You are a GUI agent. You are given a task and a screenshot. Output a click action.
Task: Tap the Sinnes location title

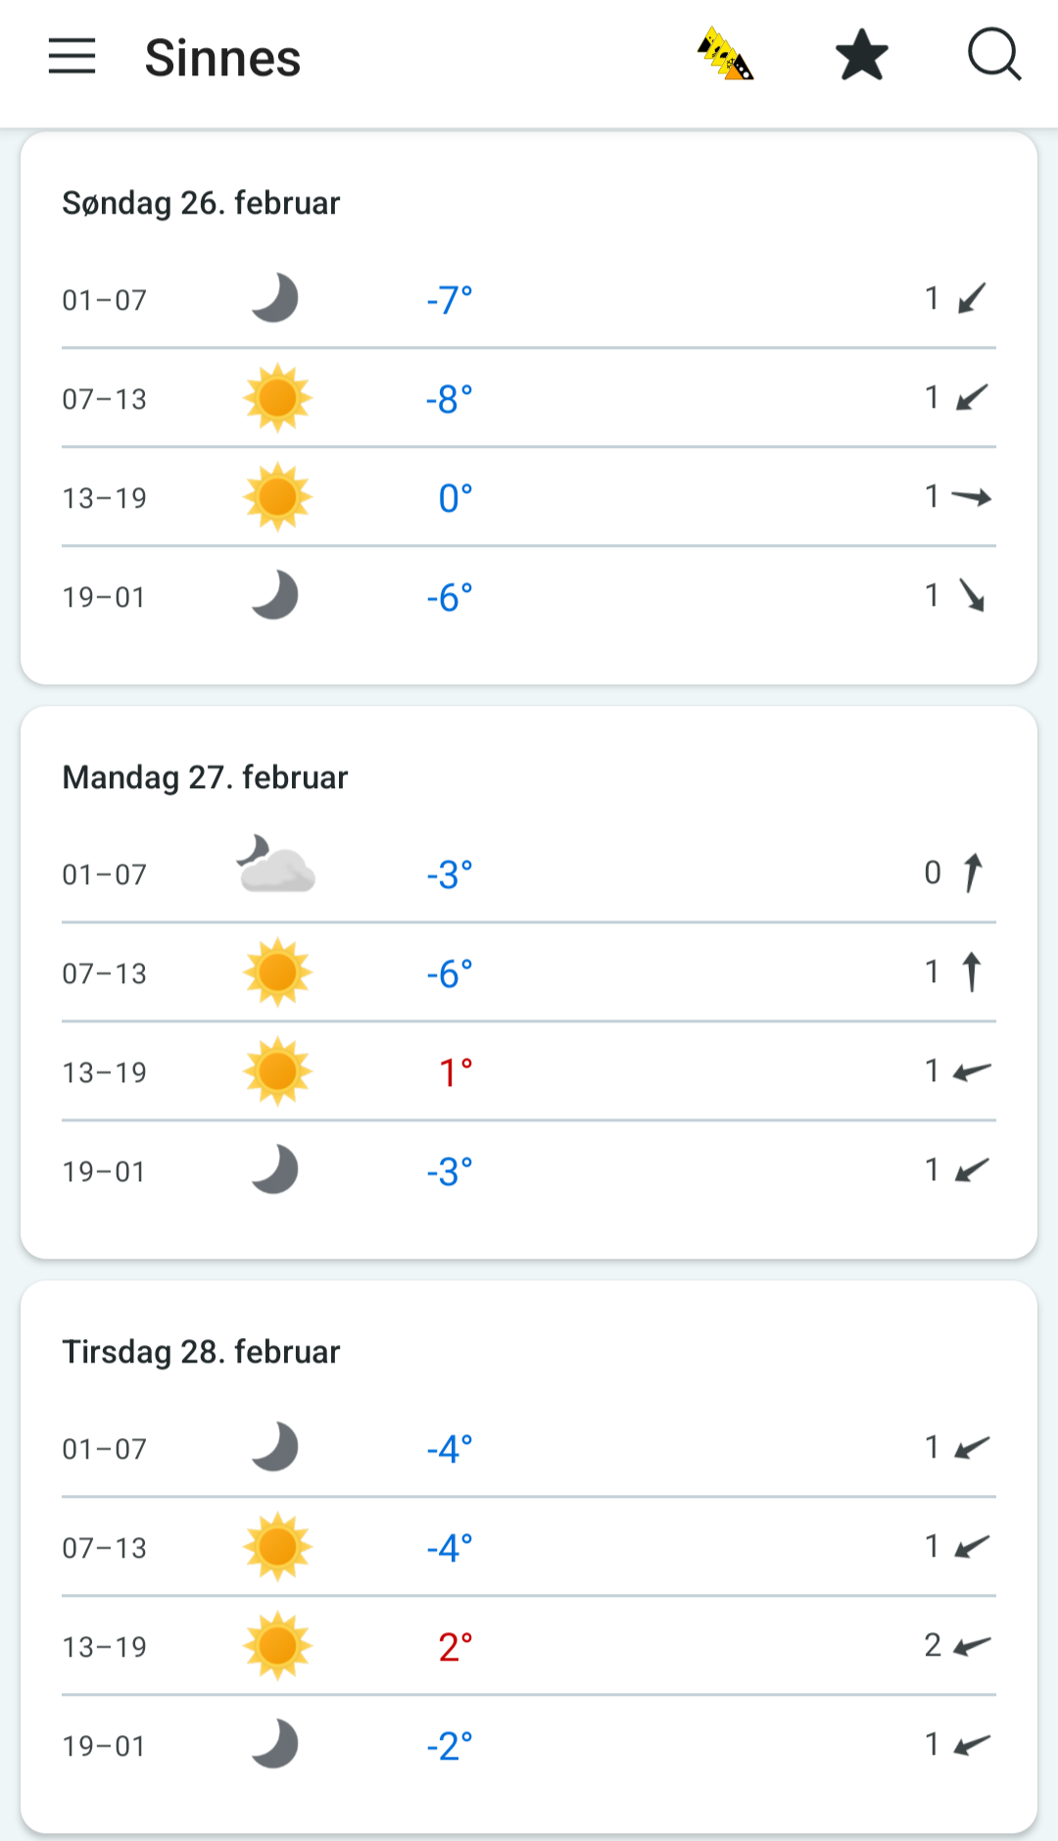click(x=222, y=58)
